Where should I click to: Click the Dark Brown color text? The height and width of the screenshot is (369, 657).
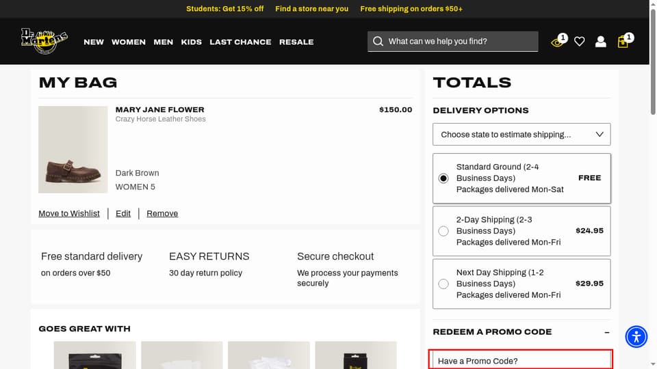(137, 173)
